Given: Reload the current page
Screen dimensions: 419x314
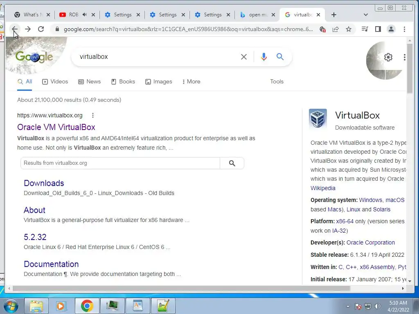Looking at the screenshot, I should point(41,29).
